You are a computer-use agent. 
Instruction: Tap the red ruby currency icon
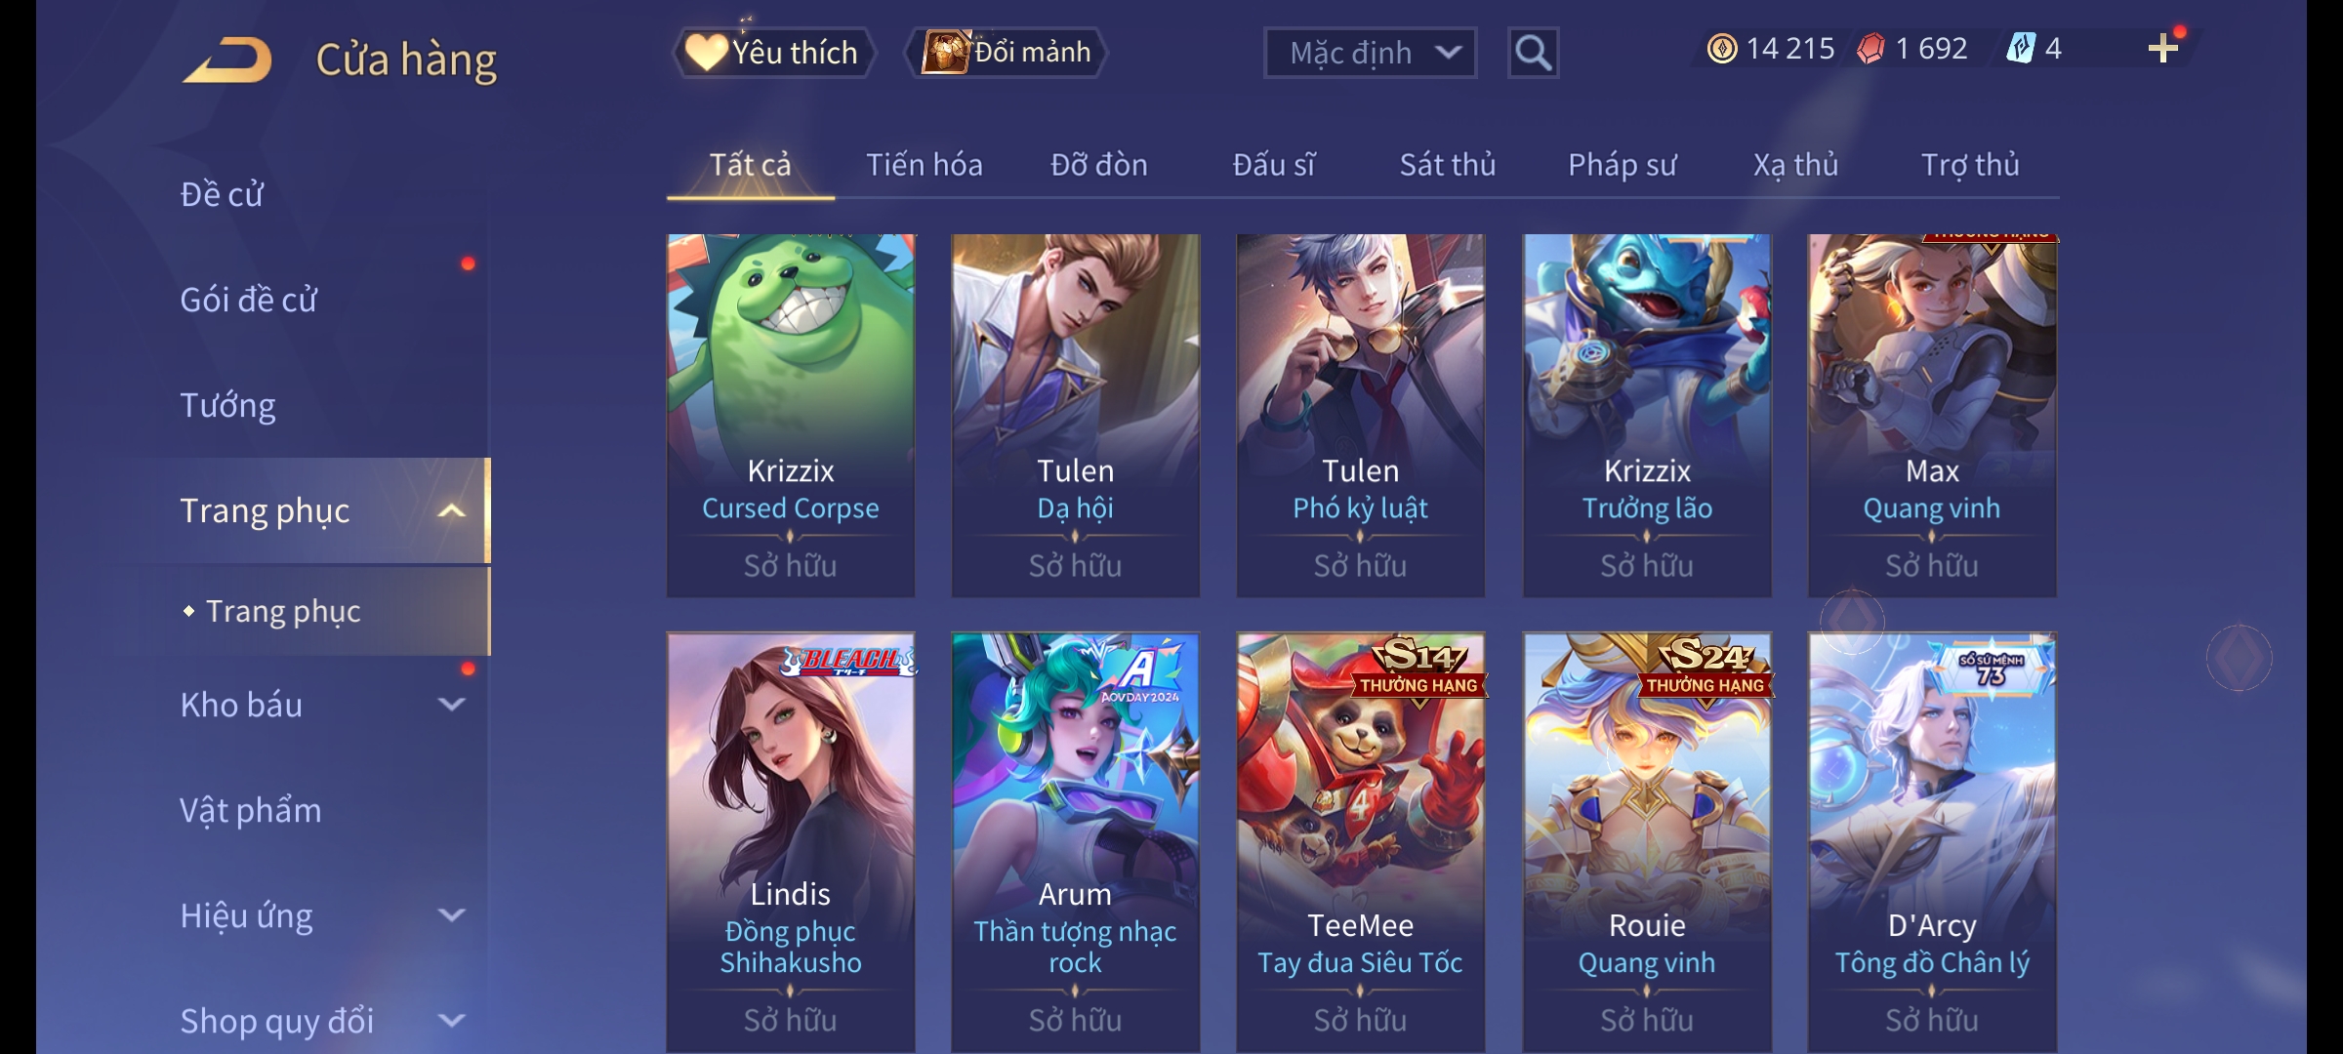[x=1870, y=49]
